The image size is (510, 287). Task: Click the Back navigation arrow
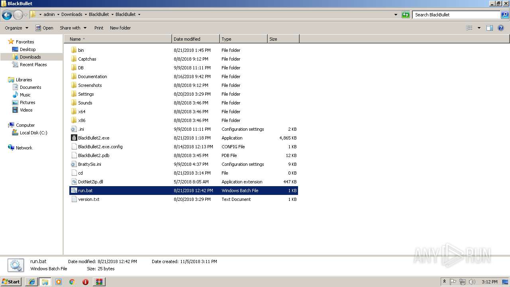tap(6, 15)
